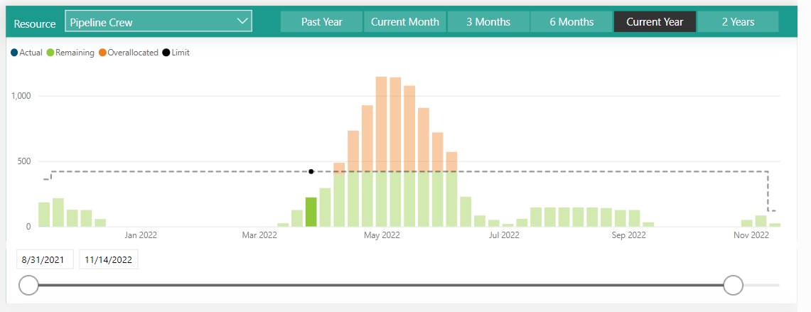Image resolution: width=811 pixels, height=312 pixels.
Task: Click the black limit marker point
Action: [x=311, y=171]
